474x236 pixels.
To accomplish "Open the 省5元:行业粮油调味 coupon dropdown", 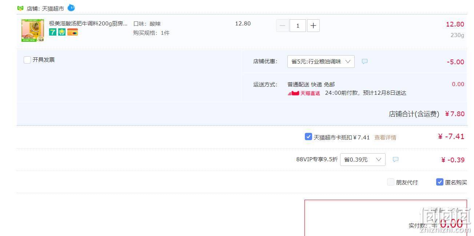I will tap(321, 61).
